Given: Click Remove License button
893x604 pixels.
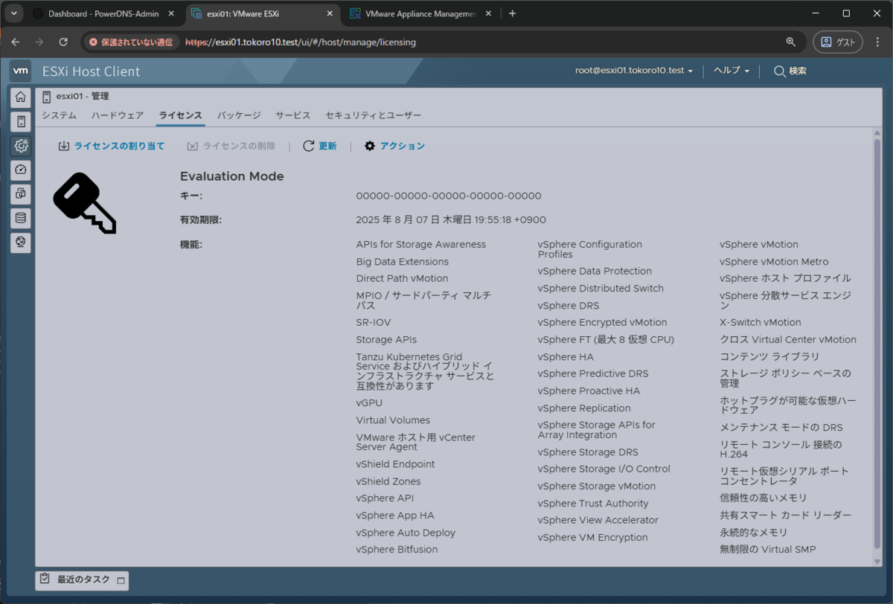Looking at the screenshot, I should click(x=231, y=147).
